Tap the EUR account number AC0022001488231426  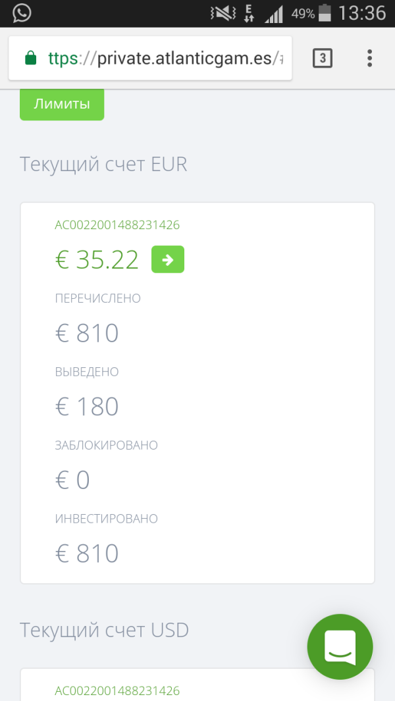117,225
